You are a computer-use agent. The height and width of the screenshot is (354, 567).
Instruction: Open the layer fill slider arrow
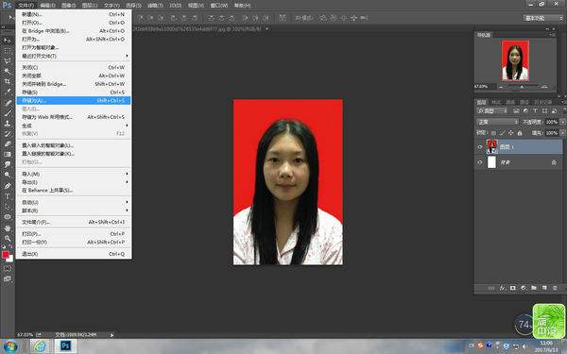point(562,133)
